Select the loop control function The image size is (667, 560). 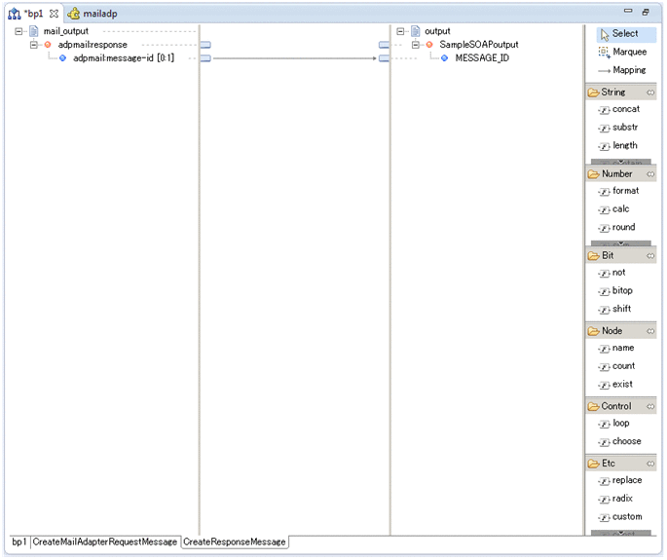[620, 424]
